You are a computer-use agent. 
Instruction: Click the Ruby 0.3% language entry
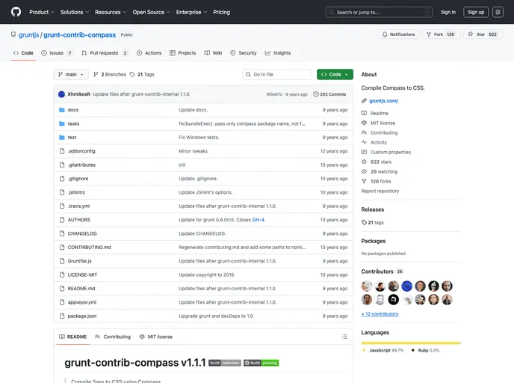tap(425, 351)
